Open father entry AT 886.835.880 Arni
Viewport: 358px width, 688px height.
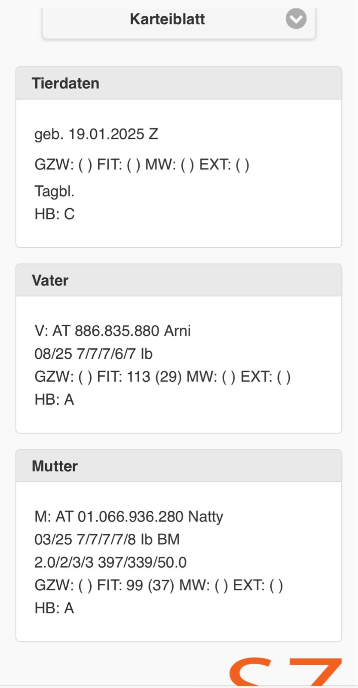tap(112, 331)
